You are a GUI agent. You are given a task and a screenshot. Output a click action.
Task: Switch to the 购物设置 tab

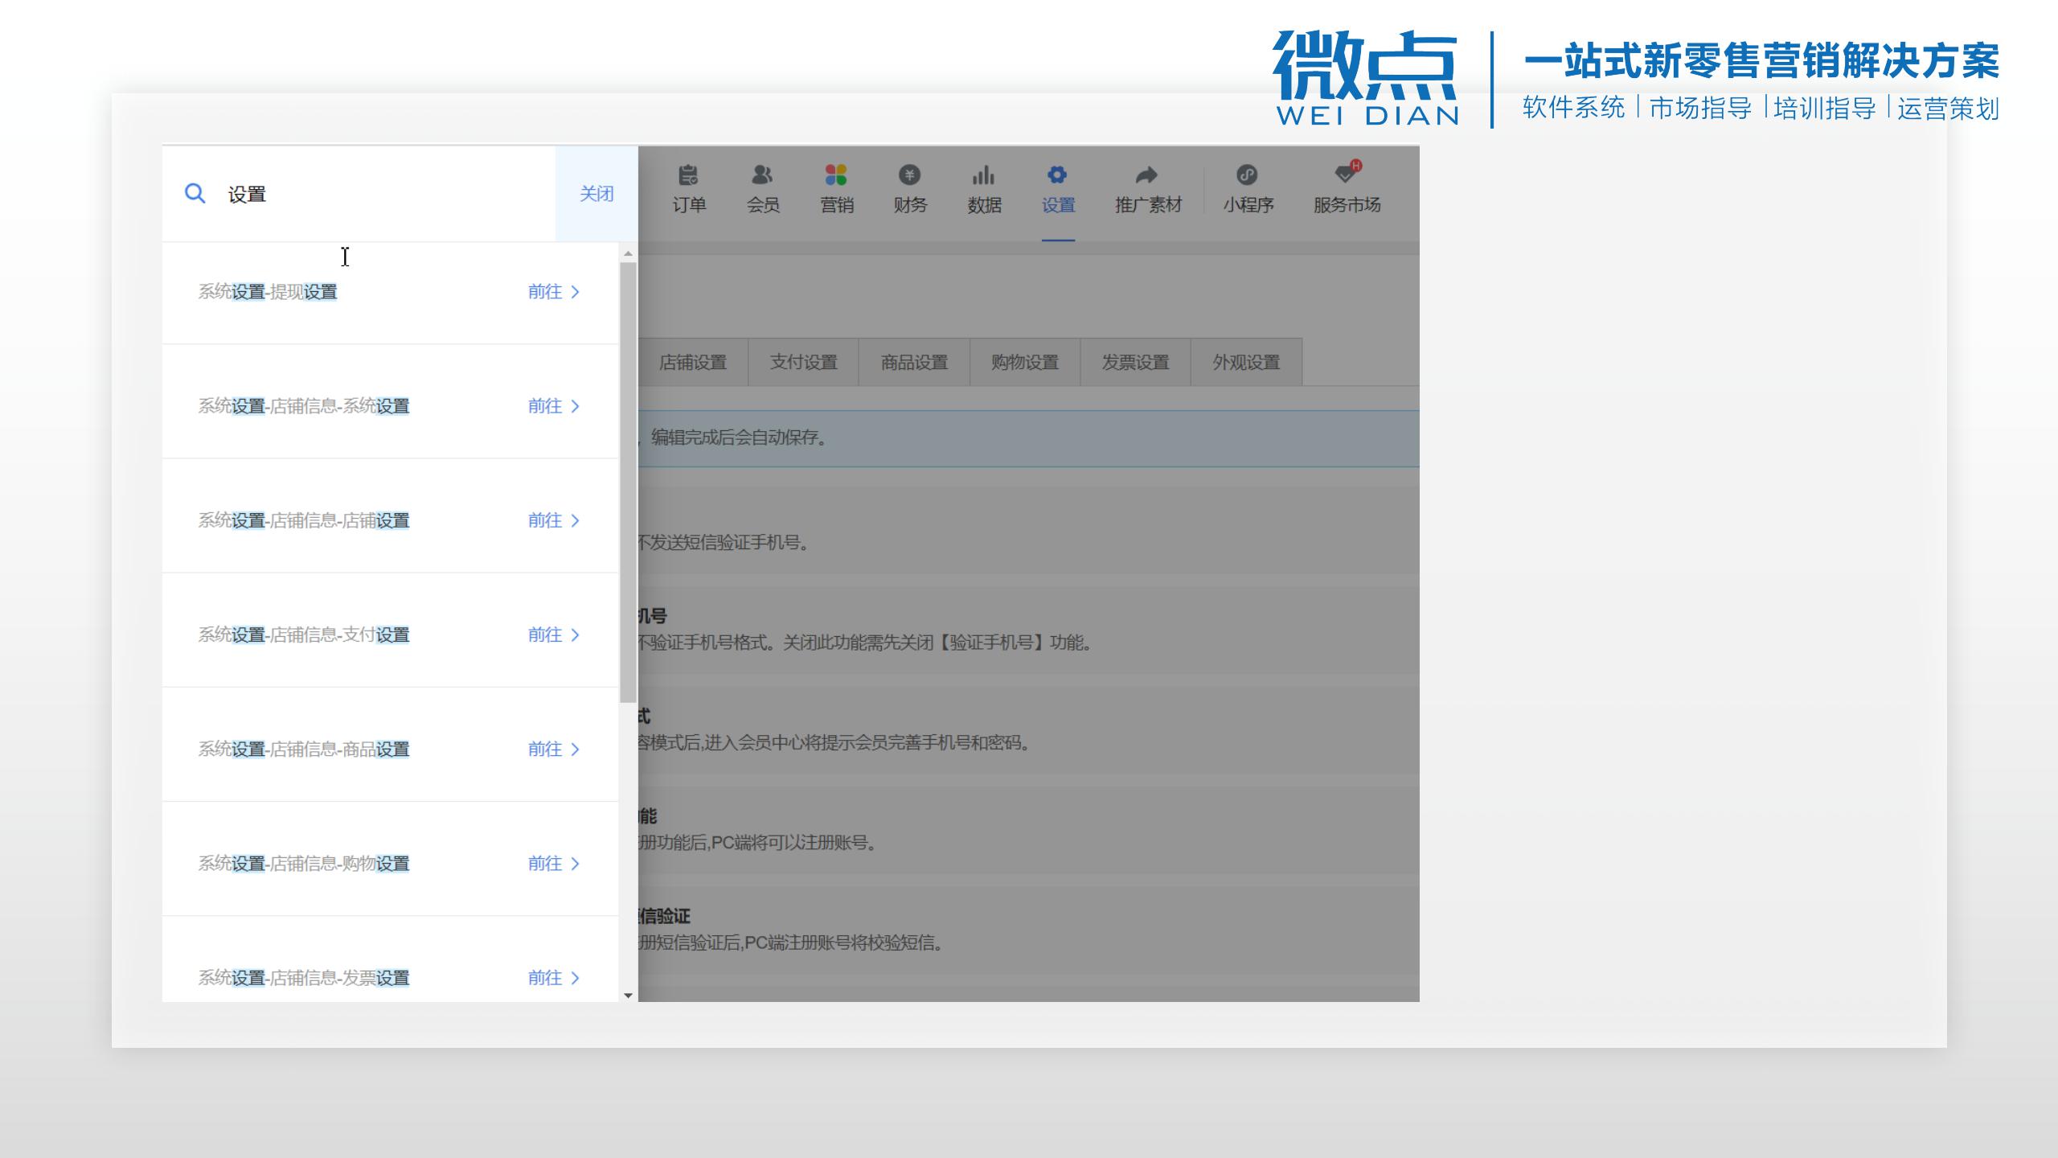(x=1024, y=362)
